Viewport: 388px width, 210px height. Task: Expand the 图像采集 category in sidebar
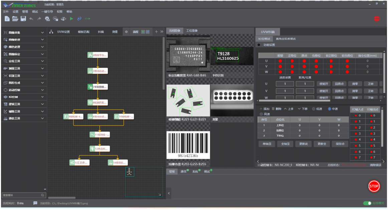(24, 33)
